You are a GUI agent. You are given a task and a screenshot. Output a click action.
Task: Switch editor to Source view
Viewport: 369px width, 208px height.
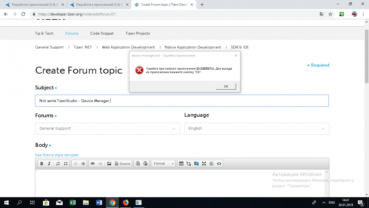[123, 164]
